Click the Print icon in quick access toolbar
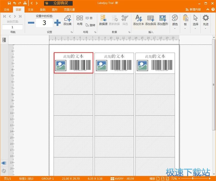216x181 pixels. tap(25, 3)
